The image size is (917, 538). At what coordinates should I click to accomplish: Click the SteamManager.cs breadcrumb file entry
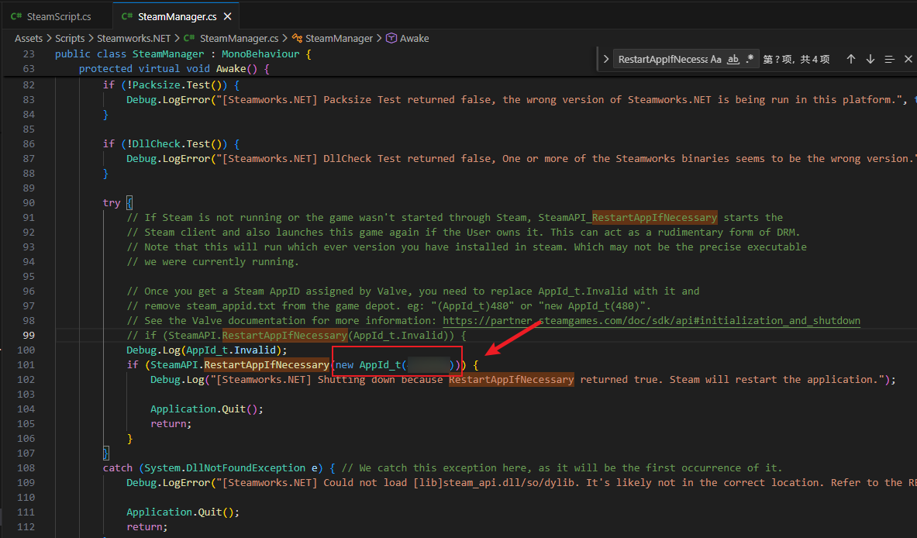[239, 38]
